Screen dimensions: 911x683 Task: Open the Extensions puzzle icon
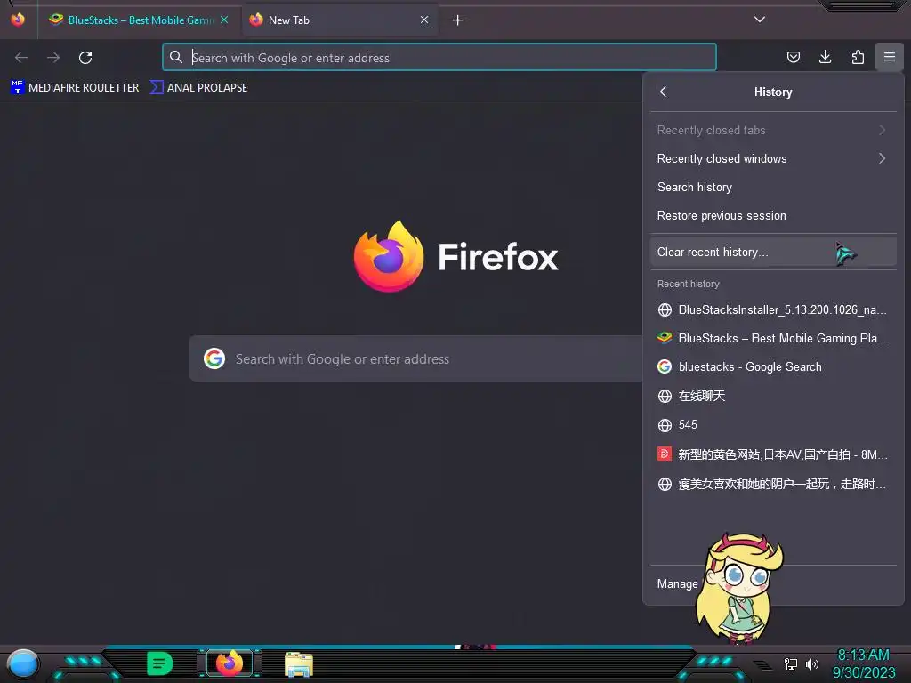click(x=858, y=57)
